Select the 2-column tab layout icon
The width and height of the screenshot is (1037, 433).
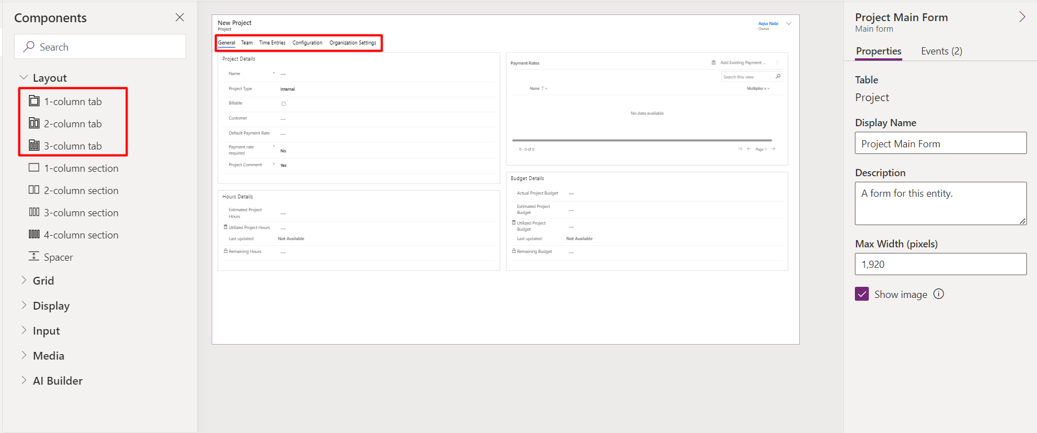tap(35, 123)
